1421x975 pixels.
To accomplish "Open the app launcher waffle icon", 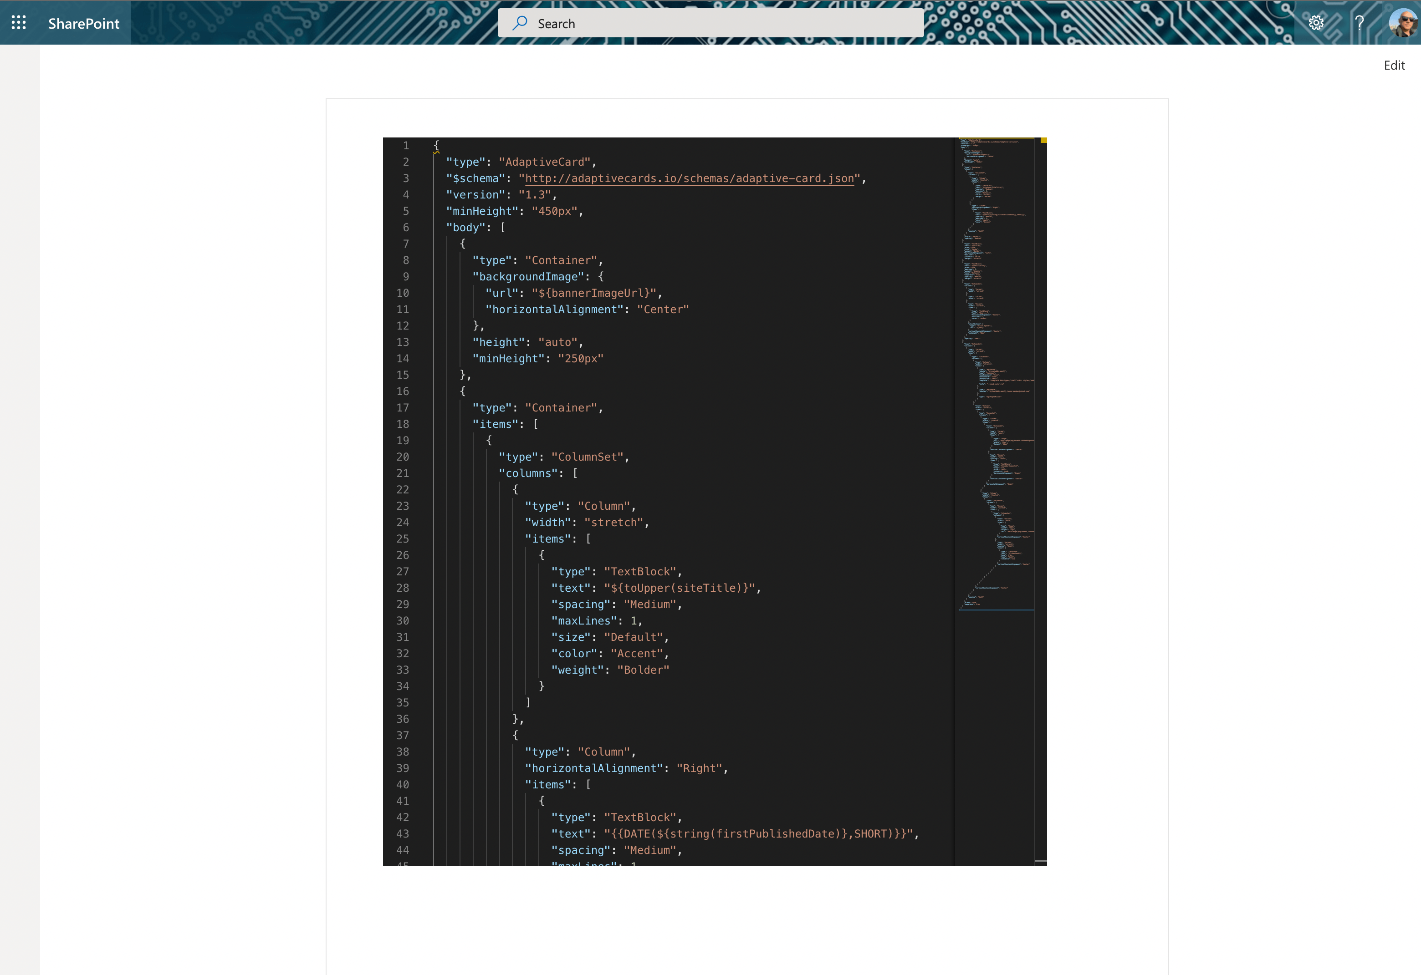I will [18, 23].
